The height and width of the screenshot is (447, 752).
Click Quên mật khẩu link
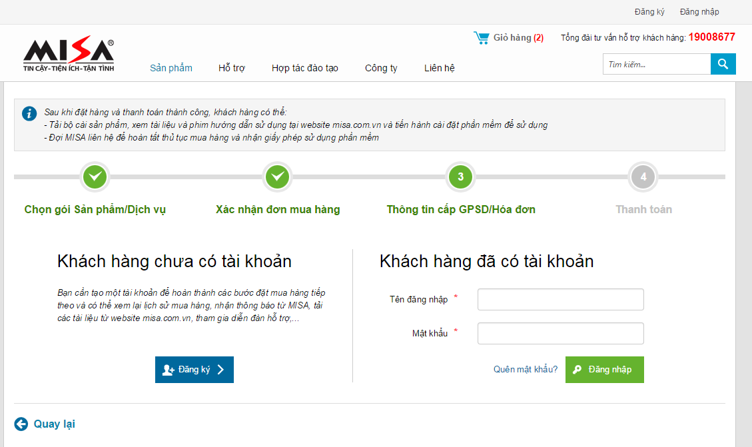coord(526,370)
